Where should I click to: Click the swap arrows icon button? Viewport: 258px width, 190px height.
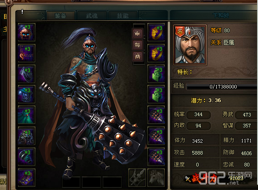pos(138,45)
